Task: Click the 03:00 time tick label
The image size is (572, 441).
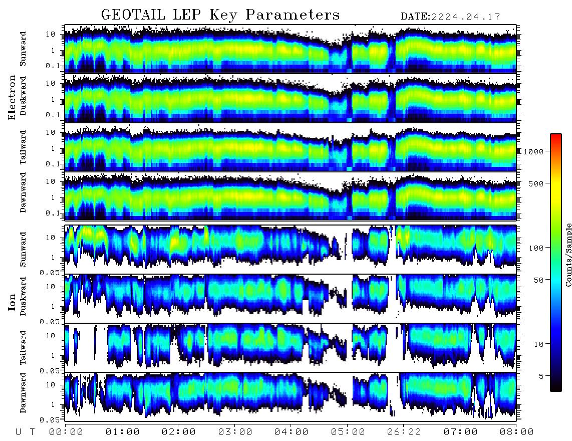Action: click(x=235, y=432)
